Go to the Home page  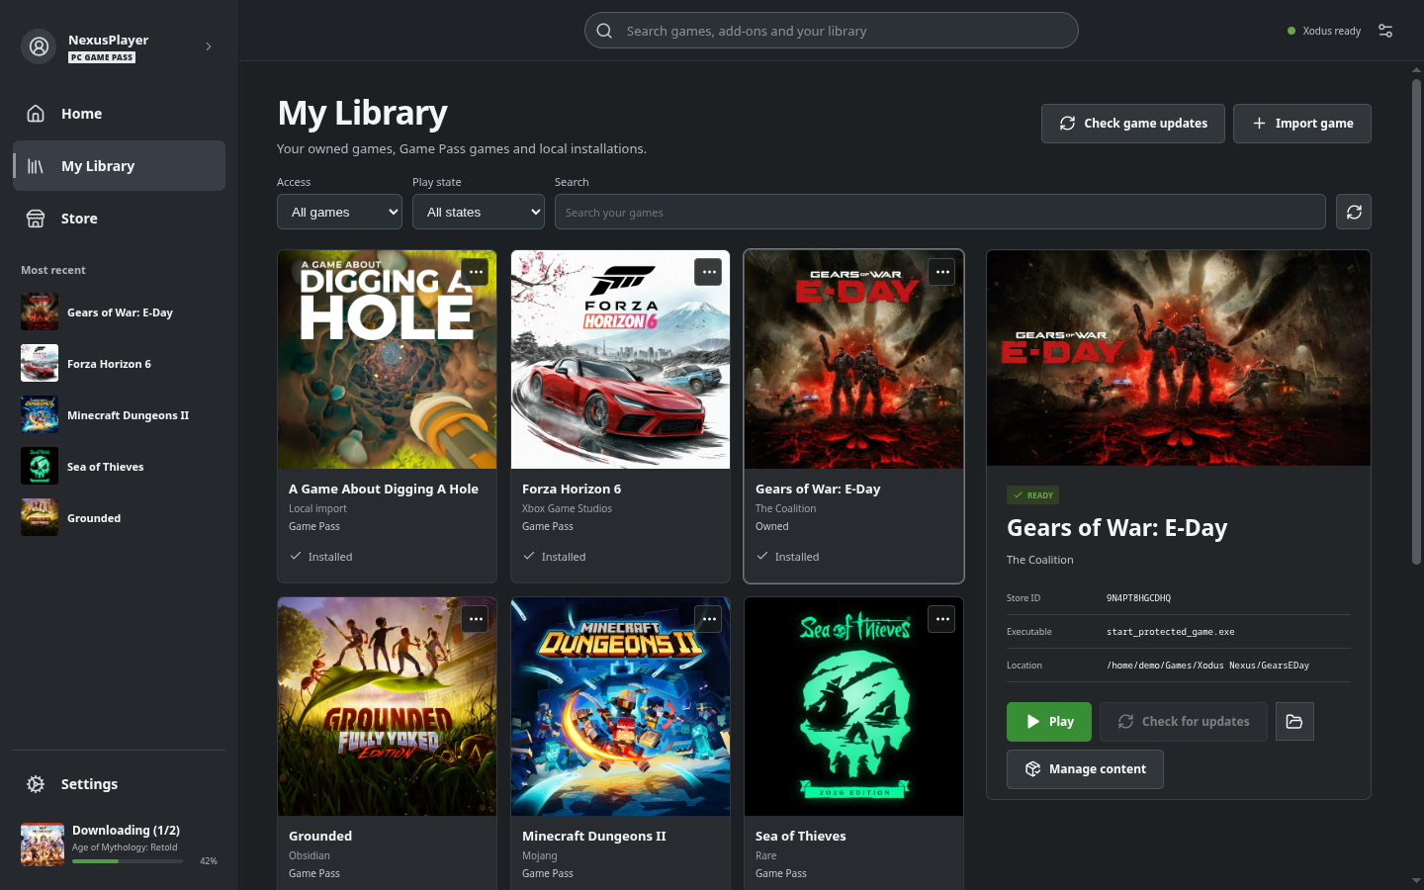[119, 114]
